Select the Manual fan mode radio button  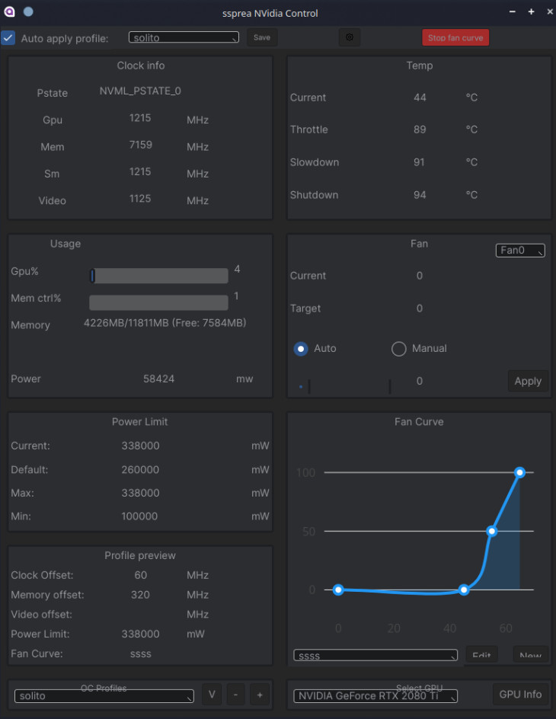click(399, 349)
